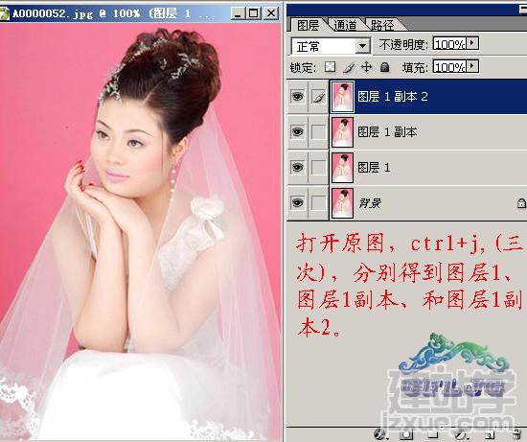Image resolution: width=527 pixels, height=442 pixels.
Task: Select the 背景 layer thumbnail
Action: click(x=342, y=203)
